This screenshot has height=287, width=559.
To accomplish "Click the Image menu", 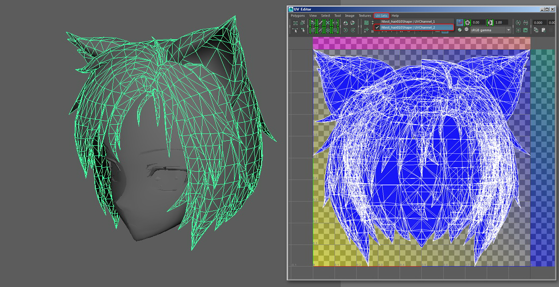I will pos(350,16).
